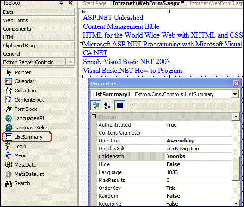Pick the Login key icon
Image resolution: width=244 pixels, height=207 pixels.
pyautogui.click(x=8, y=146)
